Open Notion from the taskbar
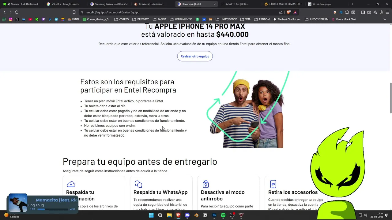Image resolution: width=392 pixels, height=220 pixels. pyautogui.click(x=205, y=215)
